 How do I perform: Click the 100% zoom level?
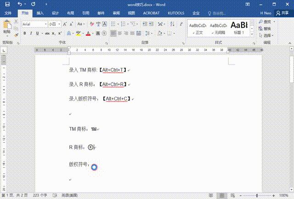[283, 195]
